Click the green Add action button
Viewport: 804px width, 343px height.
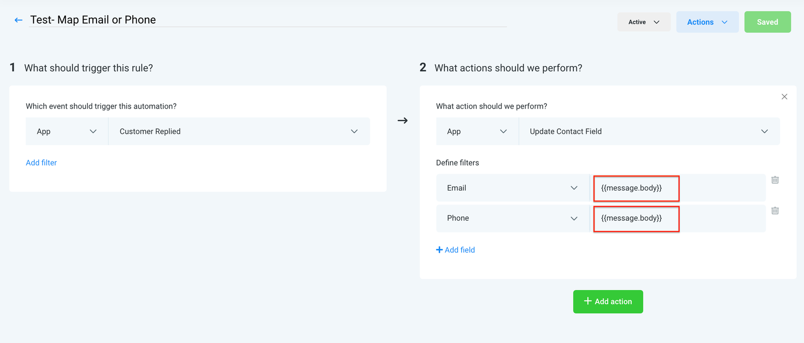click(608, 302)
